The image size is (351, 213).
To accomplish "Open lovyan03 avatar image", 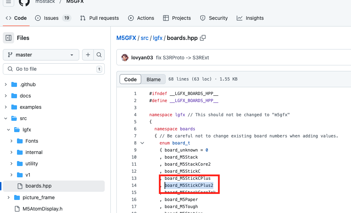I will tap(125, 58).
